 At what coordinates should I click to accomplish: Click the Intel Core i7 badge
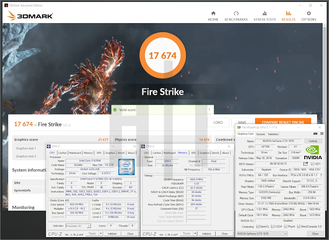(x=126, y=167)
